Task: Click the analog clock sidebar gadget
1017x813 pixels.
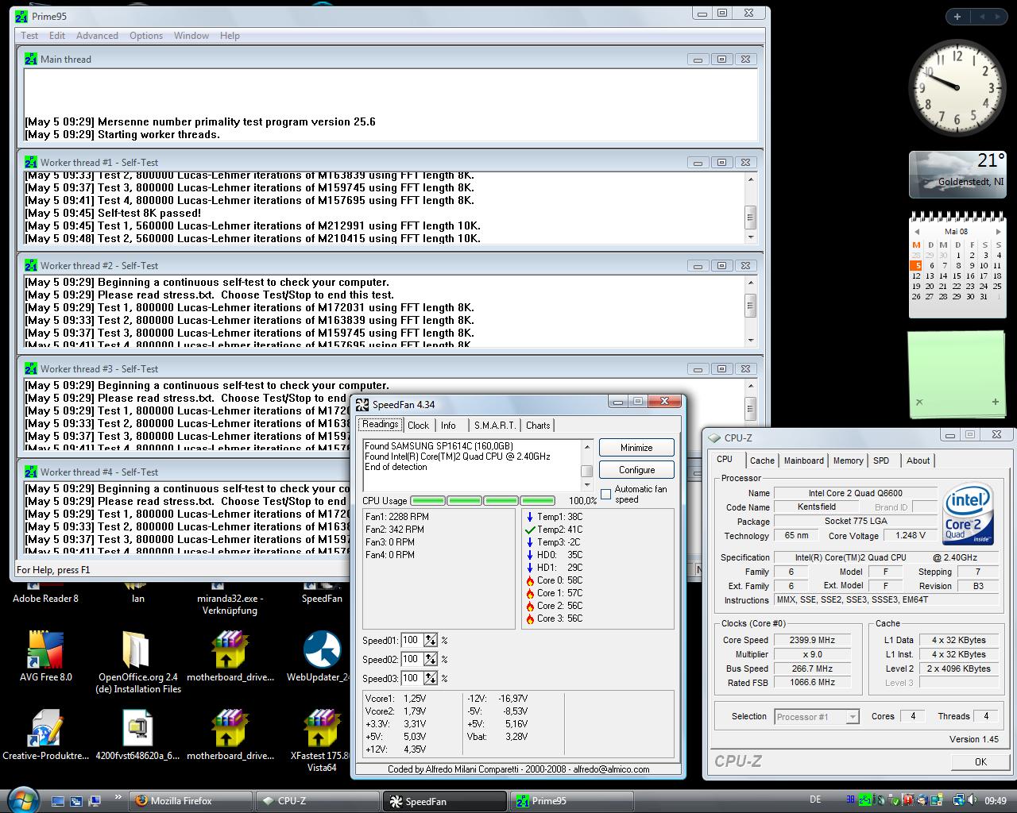Action: (x=956, y=87)
